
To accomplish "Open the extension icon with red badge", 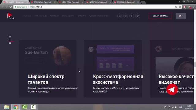I will [x=189, y=7].
